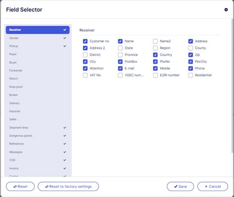The width and height of the screenshot is (234, 197).
Task: Toggle the Address checkbox
Action: 191,41
